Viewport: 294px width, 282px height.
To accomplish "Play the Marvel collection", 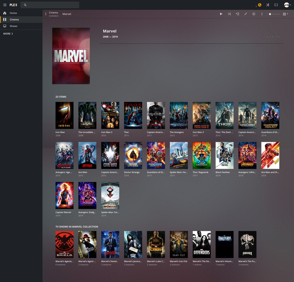I will click(x=221, y=14).
